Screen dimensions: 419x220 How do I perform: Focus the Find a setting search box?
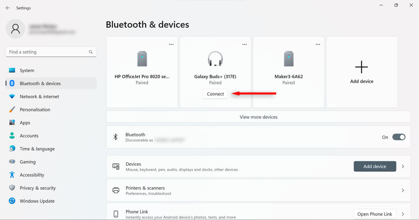[47, 52]
